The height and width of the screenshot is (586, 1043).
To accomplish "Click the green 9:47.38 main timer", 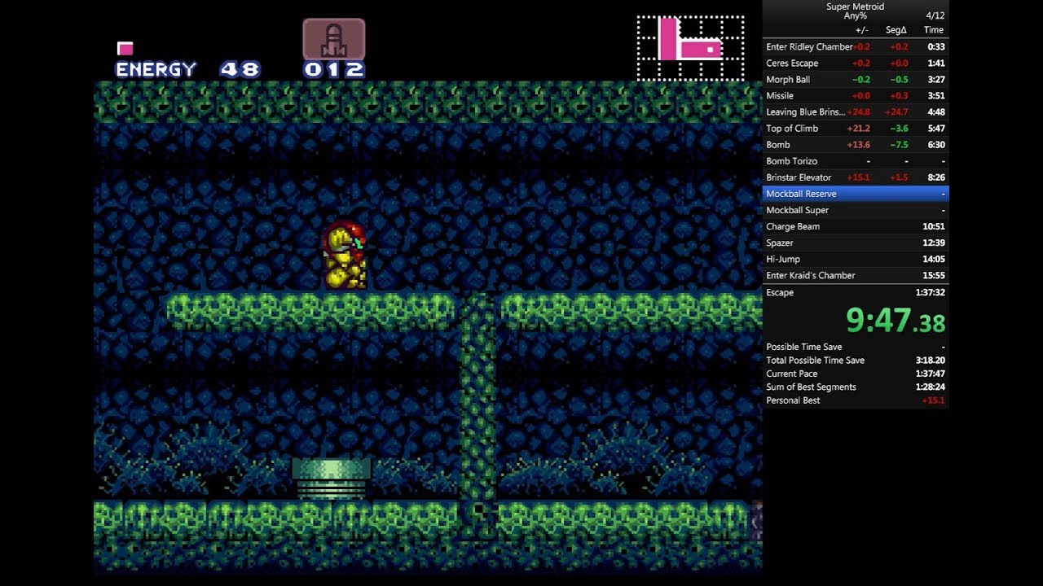I will click(x=896, y=320).
